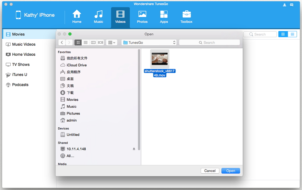Viewport: 302px width, 190px height.
Task: Switch to the Music tab
Action: pos(98,17)
